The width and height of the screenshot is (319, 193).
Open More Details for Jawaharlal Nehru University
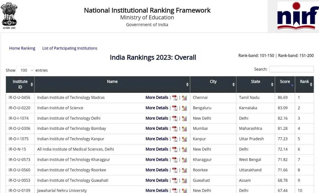157,190
